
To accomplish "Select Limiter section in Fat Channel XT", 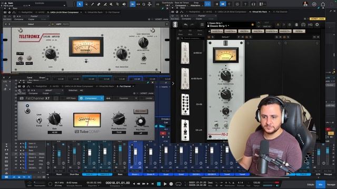I will point(149,98).
